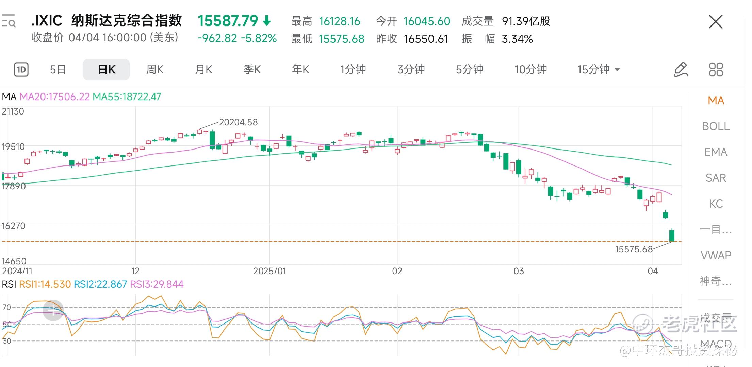The image size is (752, 367).
Task: Open RSI settings via RSI1 label
Action: [x=45, y=284]
